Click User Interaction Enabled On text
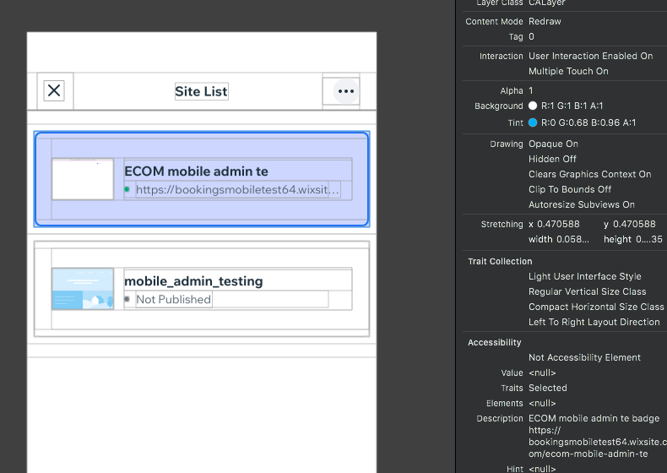 coord(590,57)
